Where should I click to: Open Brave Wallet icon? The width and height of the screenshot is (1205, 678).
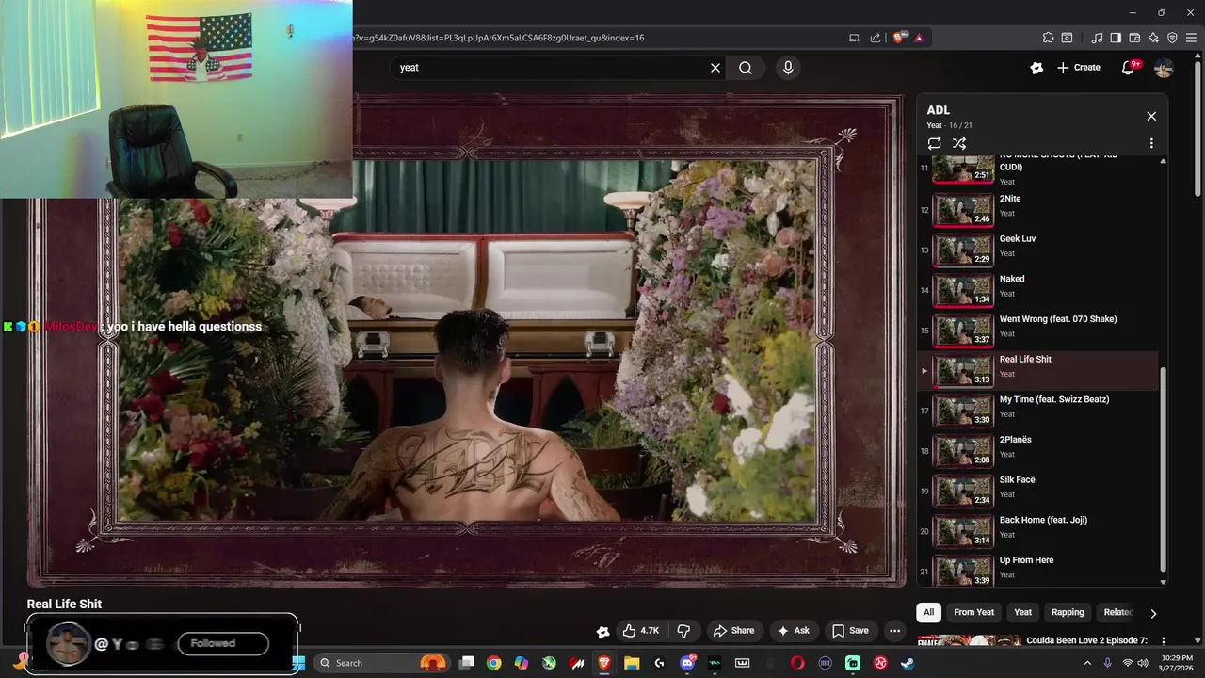pyautogui.click(x=1134, y=38)
